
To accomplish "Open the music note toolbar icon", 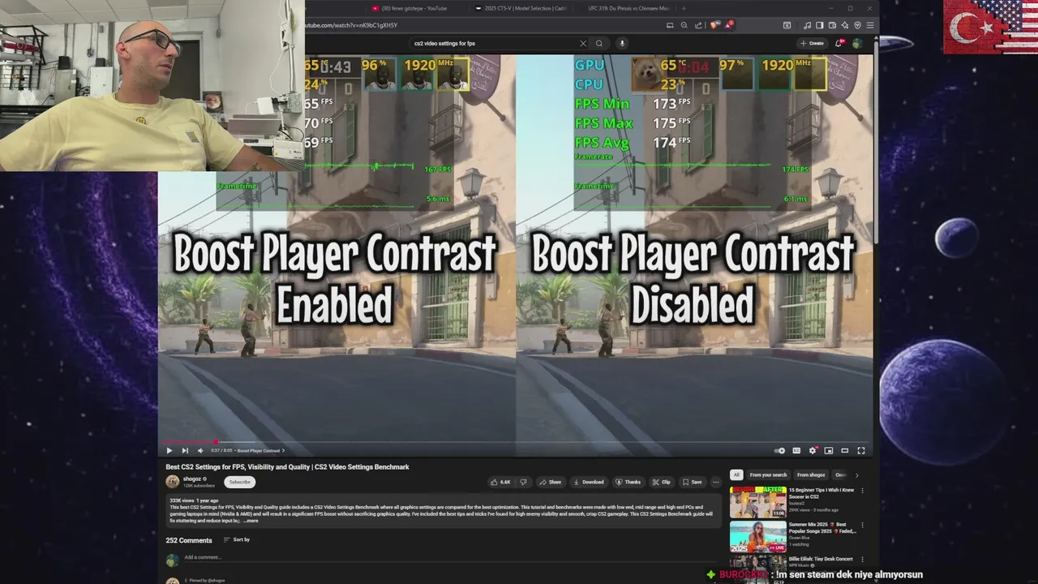I will (x=807, y=25).
